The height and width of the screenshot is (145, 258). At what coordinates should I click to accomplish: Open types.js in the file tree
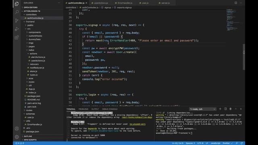point(33,75)
